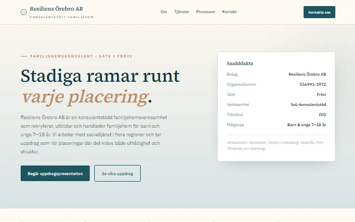
Task: Click the Tillstånd value IVO
Action: 322,115
